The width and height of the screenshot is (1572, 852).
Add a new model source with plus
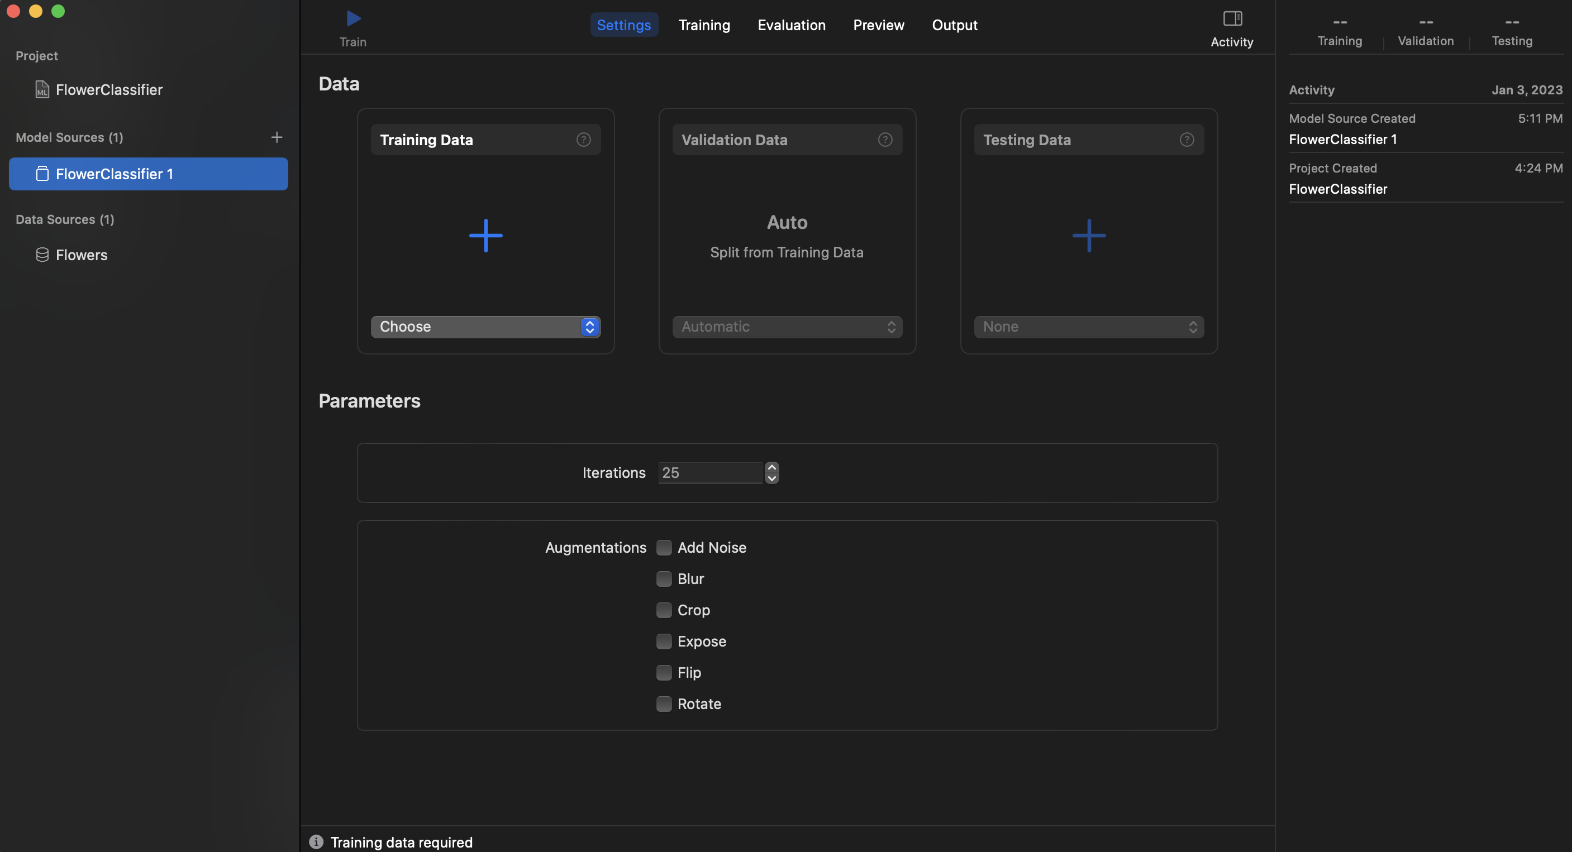click(x=277, y=137)
